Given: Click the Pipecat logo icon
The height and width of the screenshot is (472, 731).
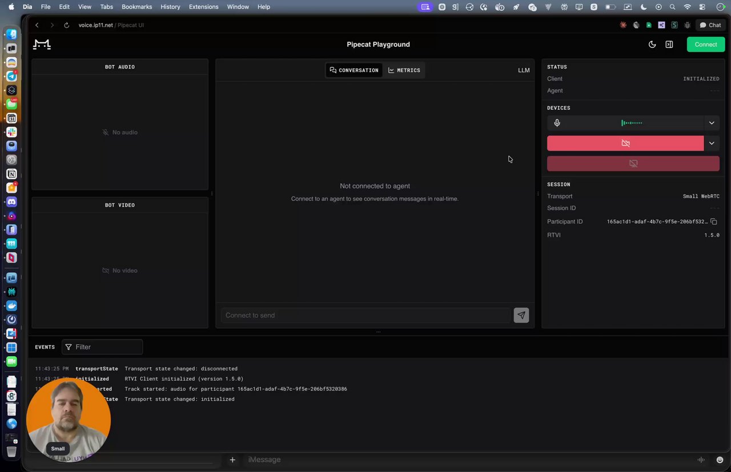Looking at the screenshot, I should (42, 45).
